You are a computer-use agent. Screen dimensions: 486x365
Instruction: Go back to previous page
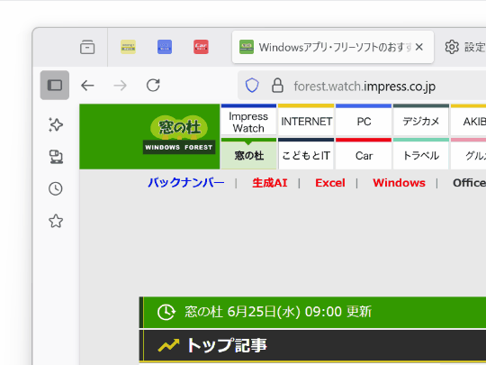87,86
